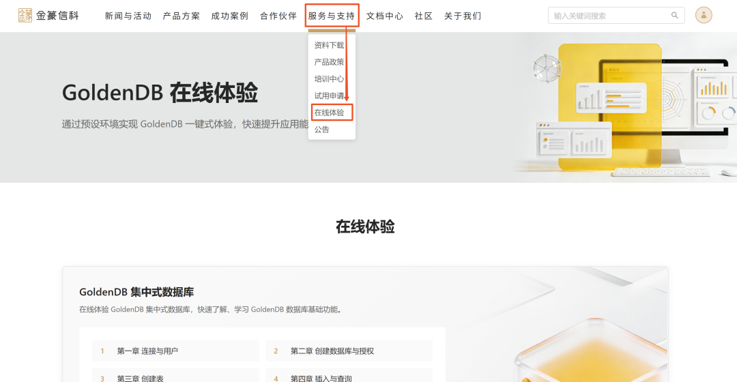Select 在线体验 in the dropdown
Viewport: 737px width, 382px height.
point(329,113)
